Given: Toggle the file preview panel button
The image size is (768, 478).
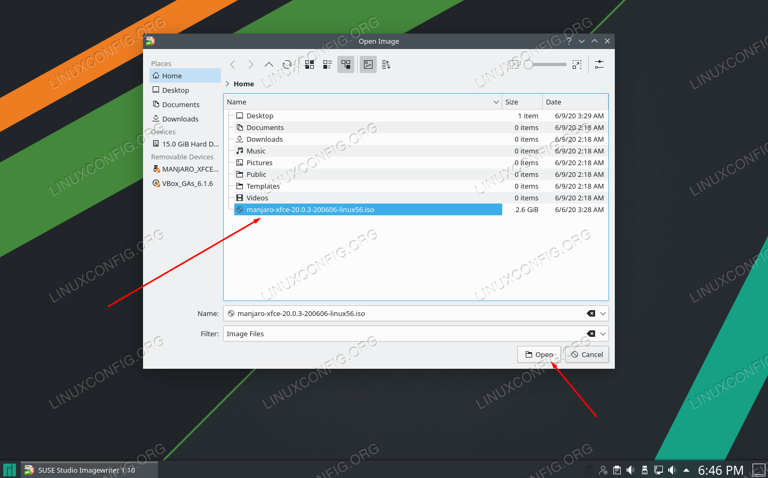Looking at the screenshot, I should click(x=368, y=64).
